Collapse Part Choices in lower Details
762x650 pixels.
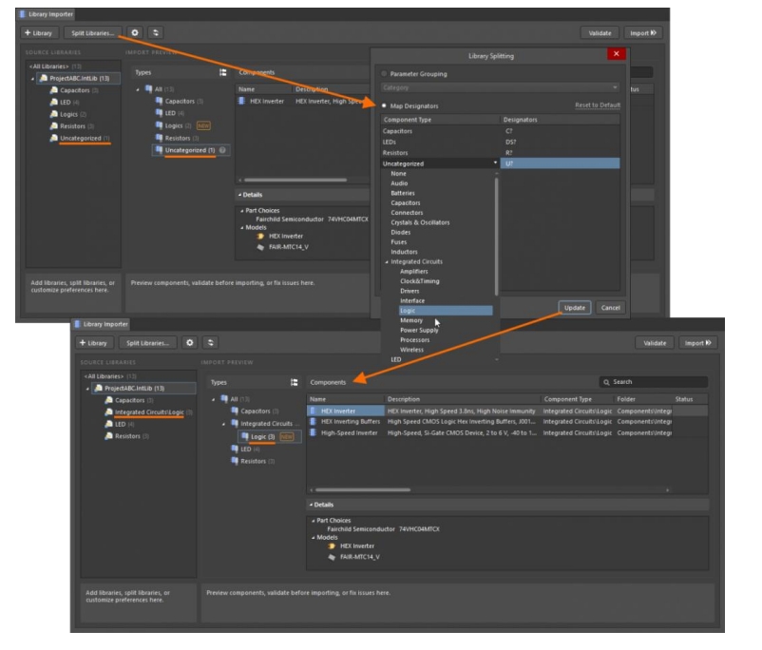point(313,521)
